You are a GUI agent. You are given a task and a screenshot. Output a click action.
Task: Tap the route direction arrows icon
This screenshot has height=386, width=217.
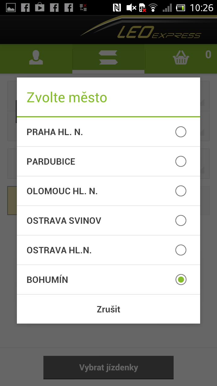[x=108, y=57]
